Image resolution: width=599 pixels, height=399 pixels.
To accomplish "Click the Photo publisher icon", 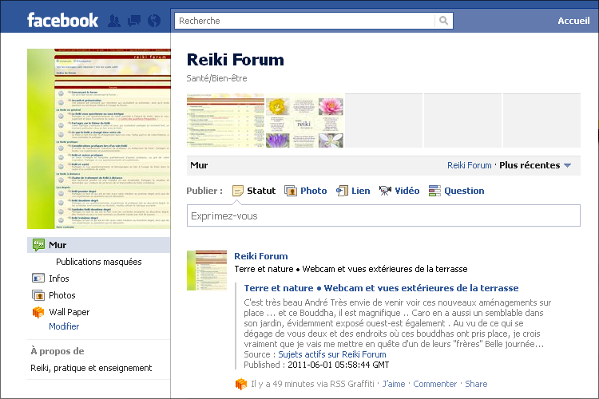I will coord(291,191).
